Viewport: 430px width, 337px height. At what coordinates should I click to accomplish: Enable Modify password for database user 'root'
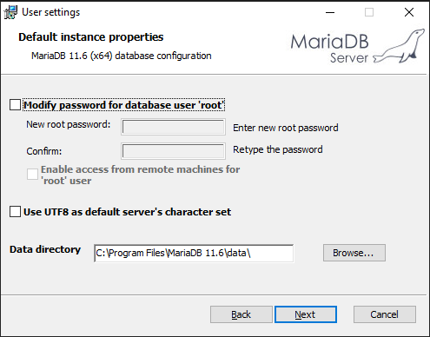(x=15, y=105)
